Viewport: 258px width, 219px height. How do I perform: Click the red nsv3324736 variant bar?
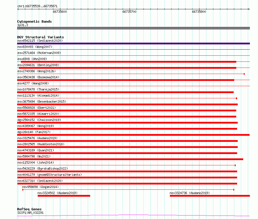click(x=210, y=196)
